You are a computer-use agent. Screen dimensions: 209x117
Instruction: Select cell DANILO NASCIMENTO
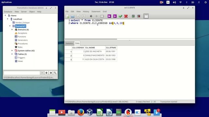[95, 56]
